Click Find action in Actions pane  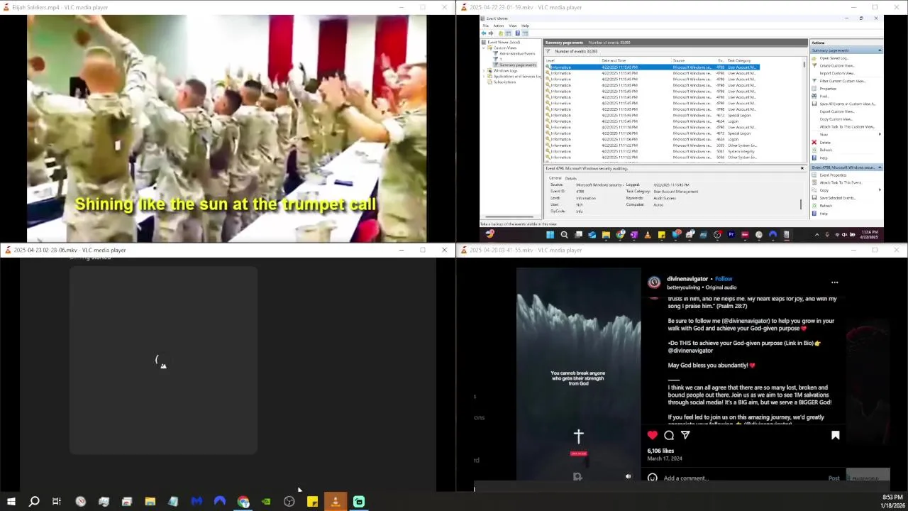tap(824, 96)
